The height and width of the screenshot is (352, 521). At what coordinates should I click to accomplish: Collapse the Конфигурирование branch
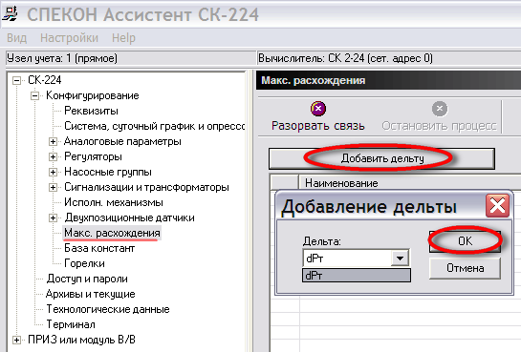[34, 96]
